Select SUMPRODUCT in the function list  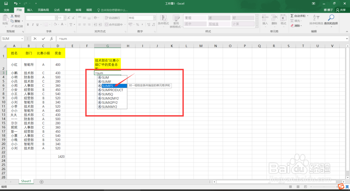coord(112,90)
